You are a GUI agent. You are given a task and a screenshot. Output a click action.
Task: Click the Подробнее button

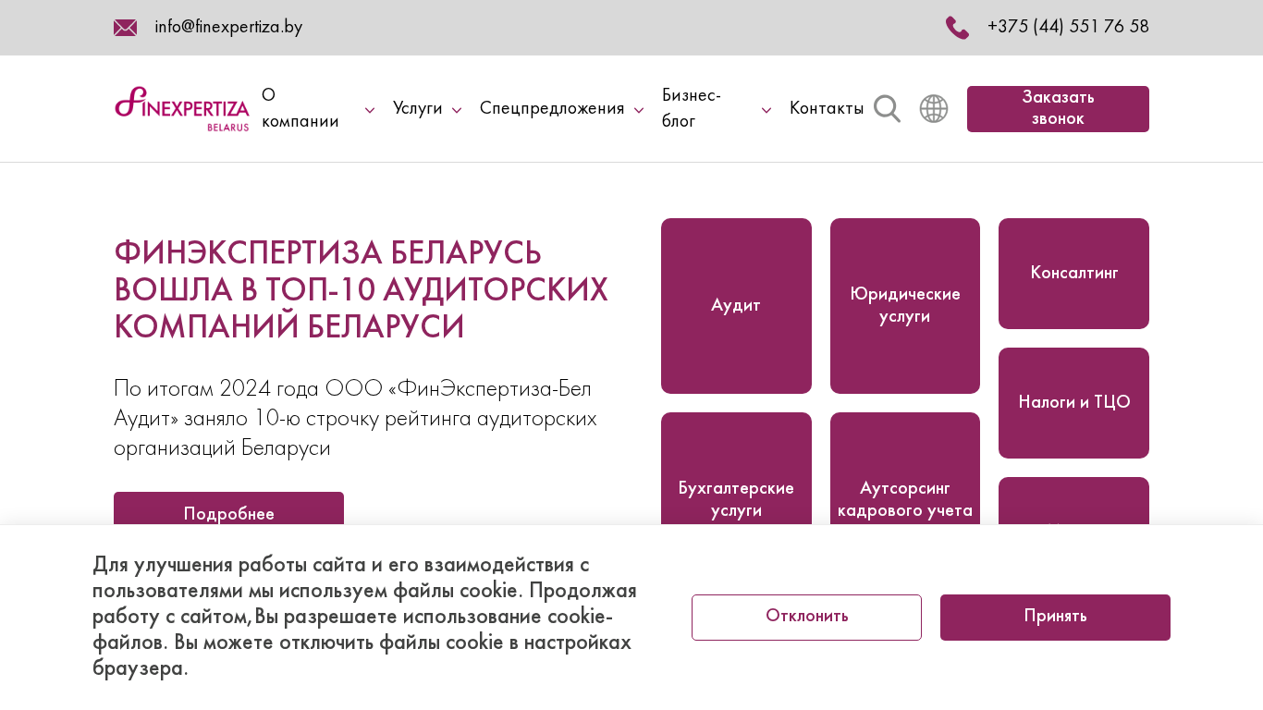click(228, 509)
